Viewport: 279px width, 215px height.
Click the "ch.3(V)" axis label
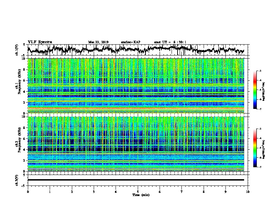(x=17, y=180)
